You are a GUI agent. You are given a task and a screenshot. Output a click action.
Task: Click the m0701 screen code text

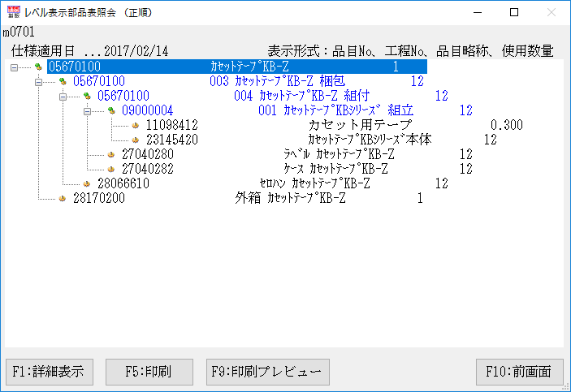coord(19,32)
